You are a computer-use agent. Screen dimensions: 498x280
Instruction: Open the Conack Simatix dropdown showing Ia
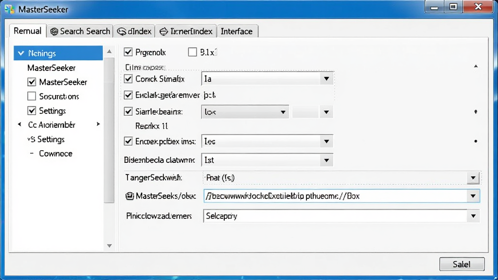point(267,79)
